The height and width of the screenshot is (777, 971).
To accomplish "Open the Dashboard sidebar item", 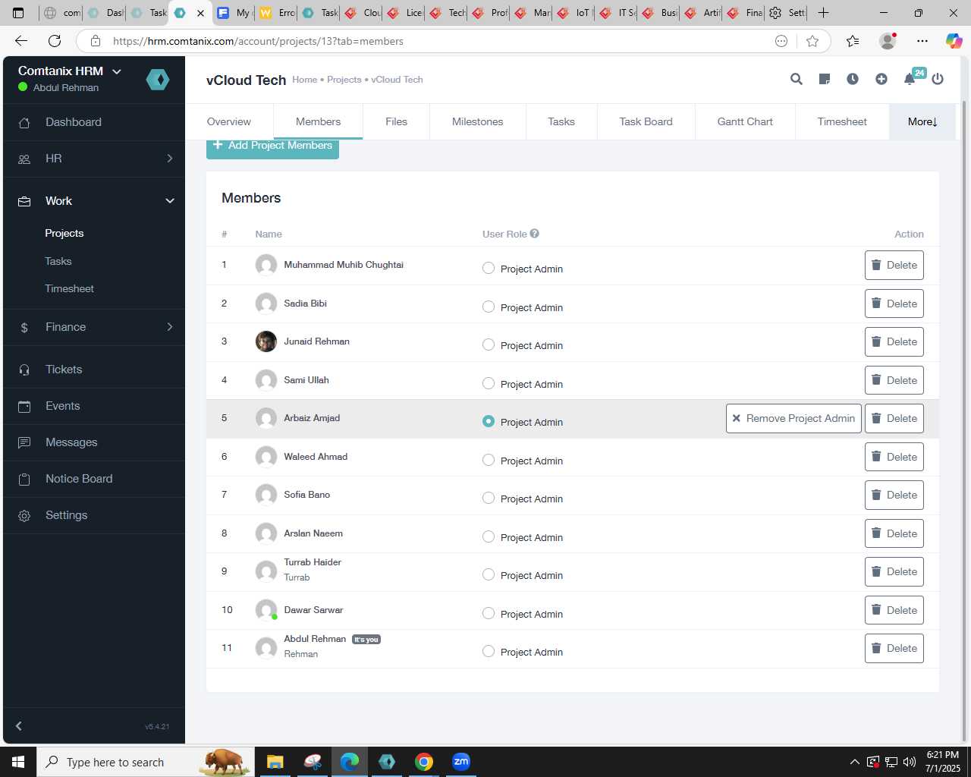I will click(x=94, y=122).
